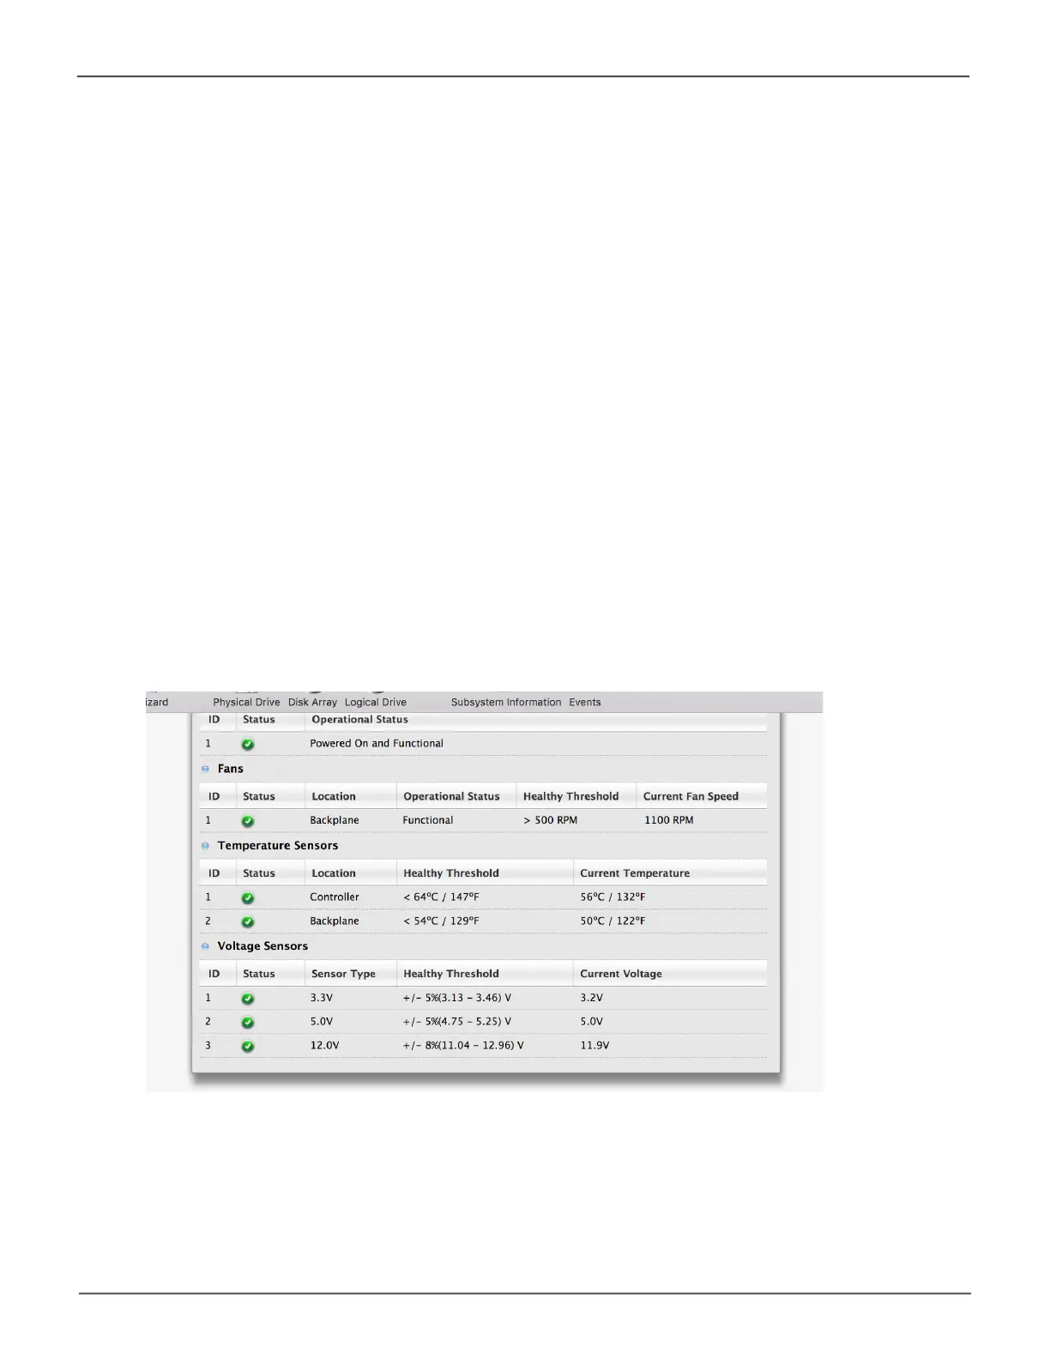Select the Temperature Sensors section title

click(278, 846)
